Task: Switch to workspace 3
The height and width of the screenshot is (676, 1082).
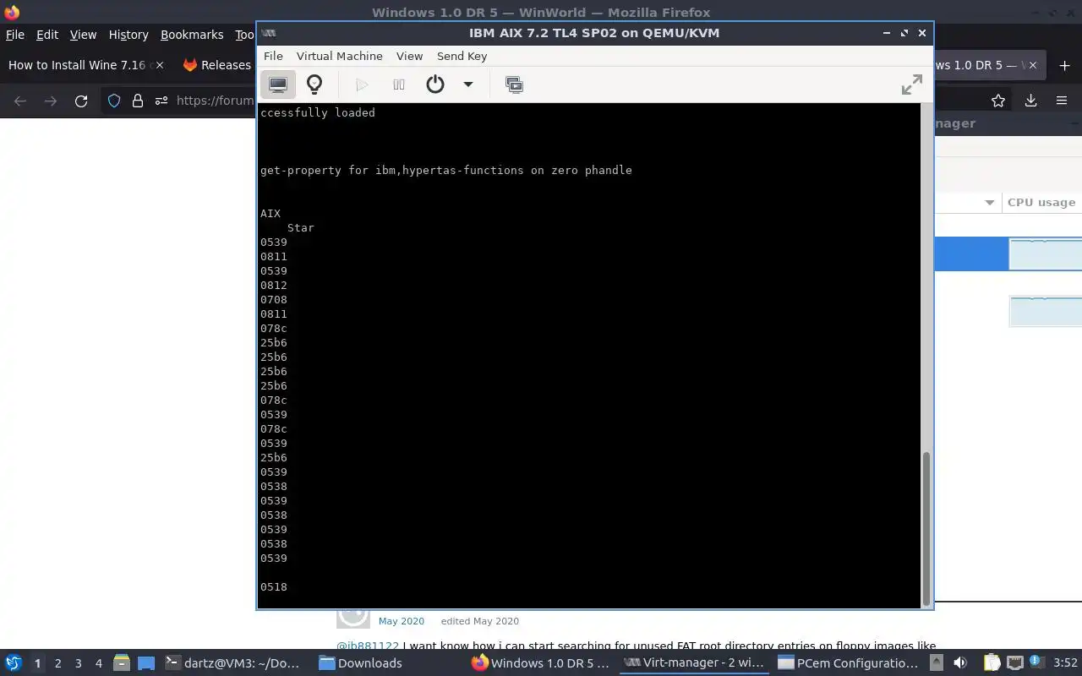Action: click(x=79, y=663)
